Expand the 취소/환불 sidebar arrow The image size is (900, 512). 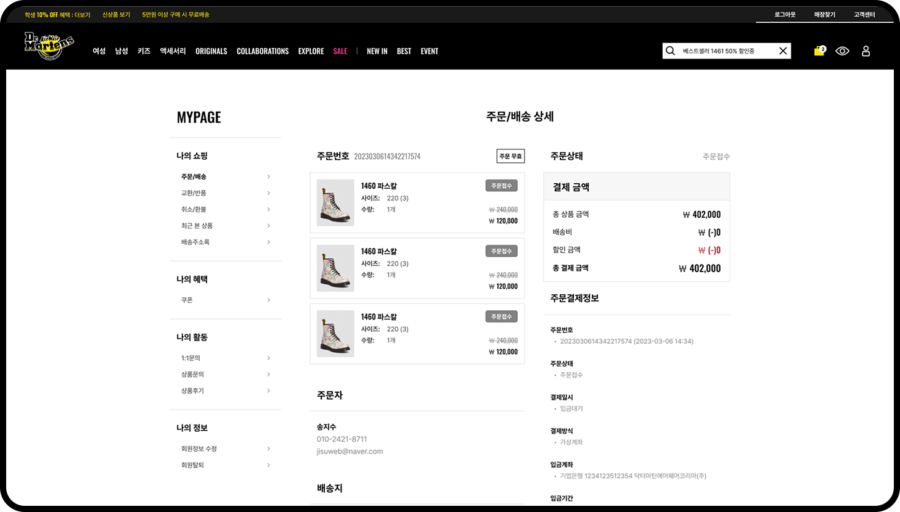click(269, 210)
